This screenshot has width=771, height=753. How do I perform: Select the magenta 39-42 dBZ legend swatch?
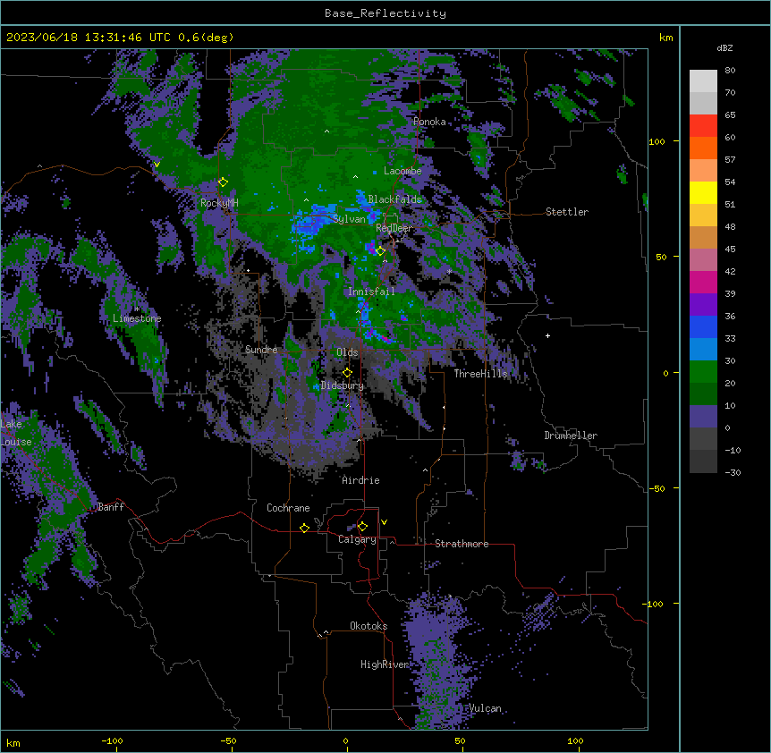(x=703, y=282)
